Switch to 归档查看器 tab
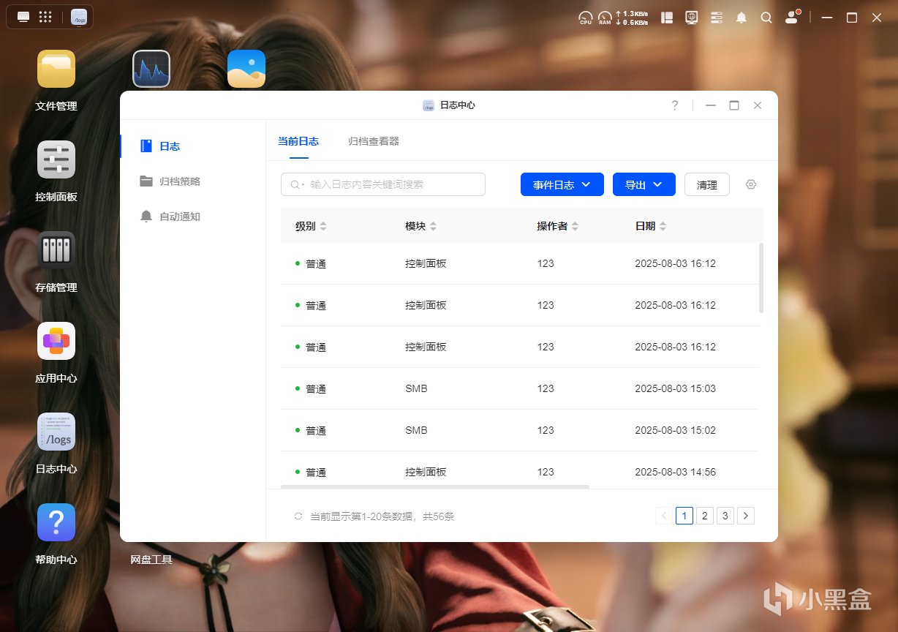 [374, 141]
